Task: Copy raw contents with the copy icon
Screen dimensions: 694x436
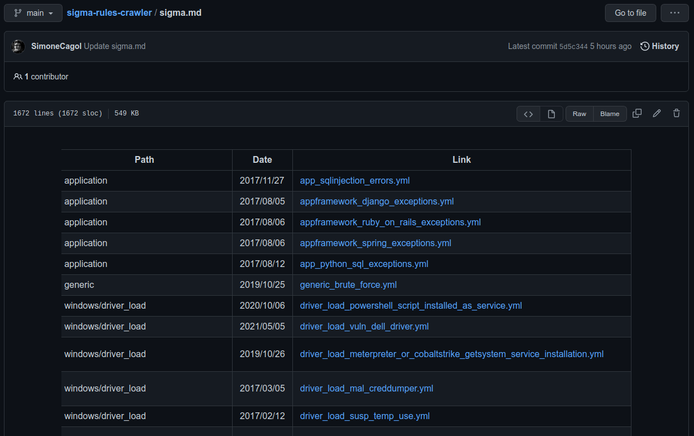Action: pos(637,113)
